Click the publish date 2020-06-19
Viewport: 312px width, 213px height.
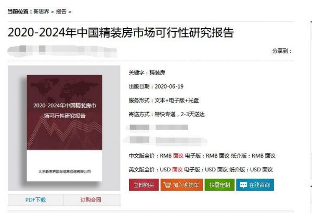[x=169, y=86]
